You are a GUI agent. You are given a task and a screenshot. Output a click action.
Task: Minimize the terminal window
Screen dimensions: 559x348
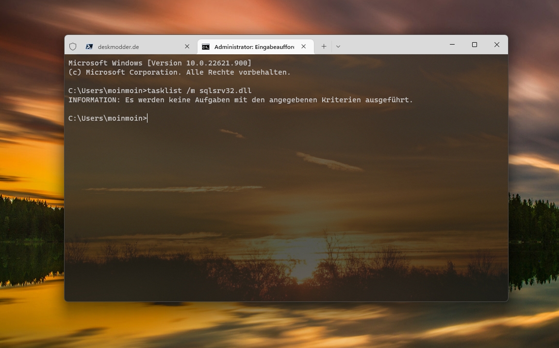pos(452,45)
